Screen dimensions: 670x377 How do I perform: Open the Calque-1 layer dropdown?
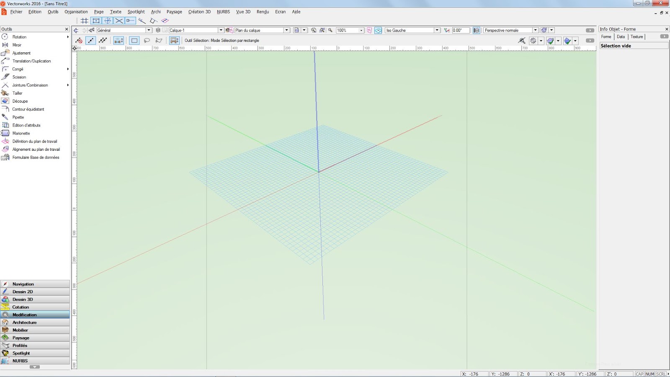click(x=221, y=30)
